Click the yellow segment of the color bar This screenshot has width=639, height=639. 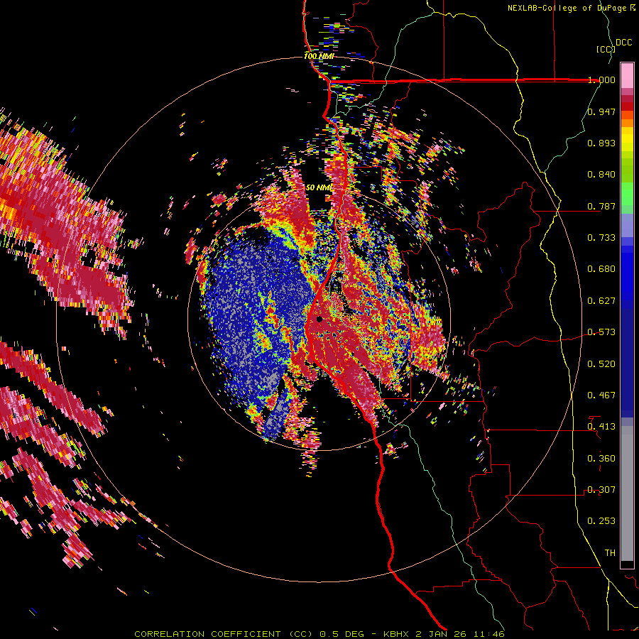point(627,139)
